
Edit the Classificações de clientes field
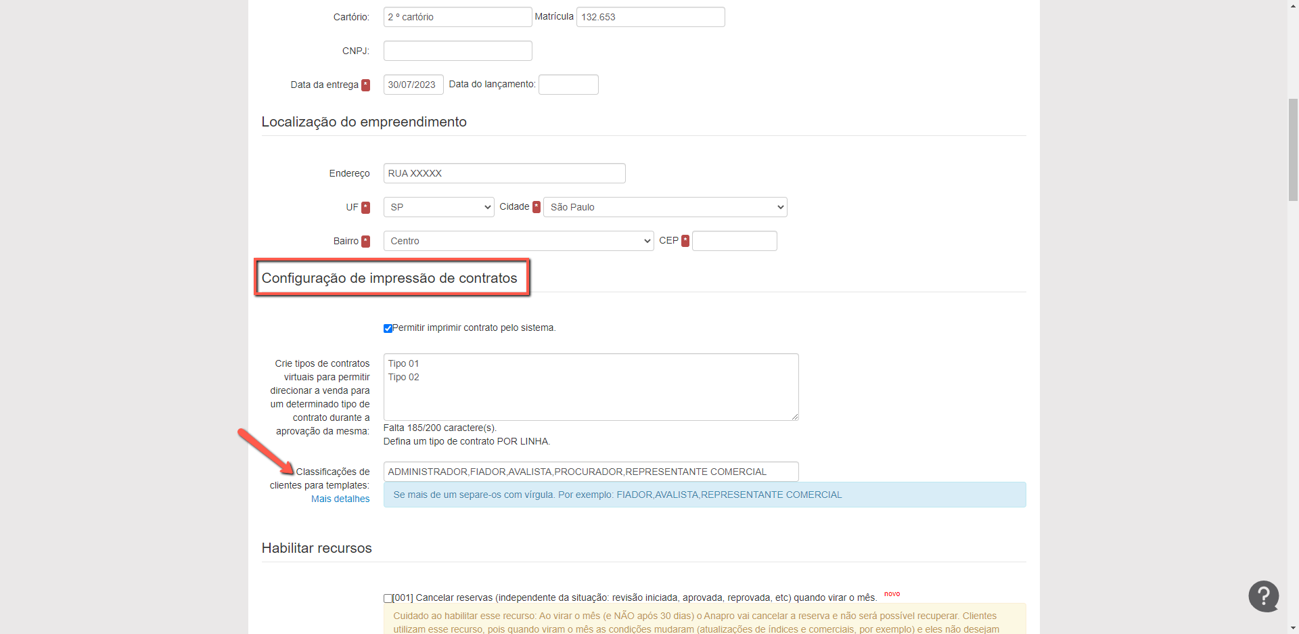(x=590, y=472)
